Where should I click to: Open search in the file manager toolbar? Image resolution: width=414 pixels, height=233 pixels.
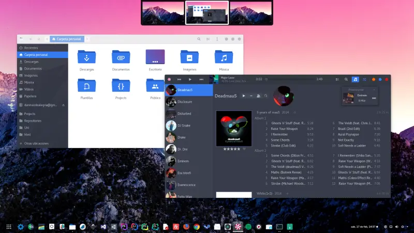click(199, 39)
